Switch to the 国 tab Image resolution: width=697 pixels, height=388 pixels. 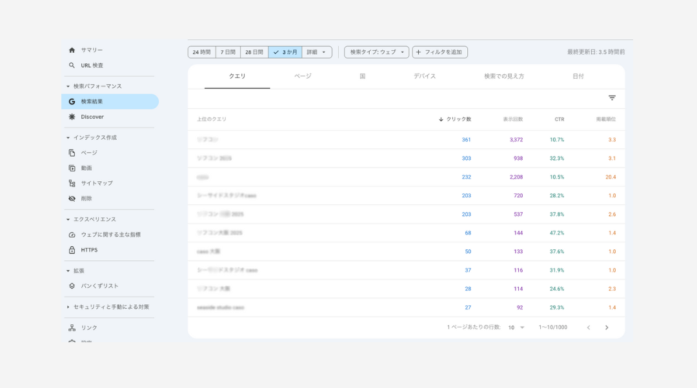click(x=363, y=76)
